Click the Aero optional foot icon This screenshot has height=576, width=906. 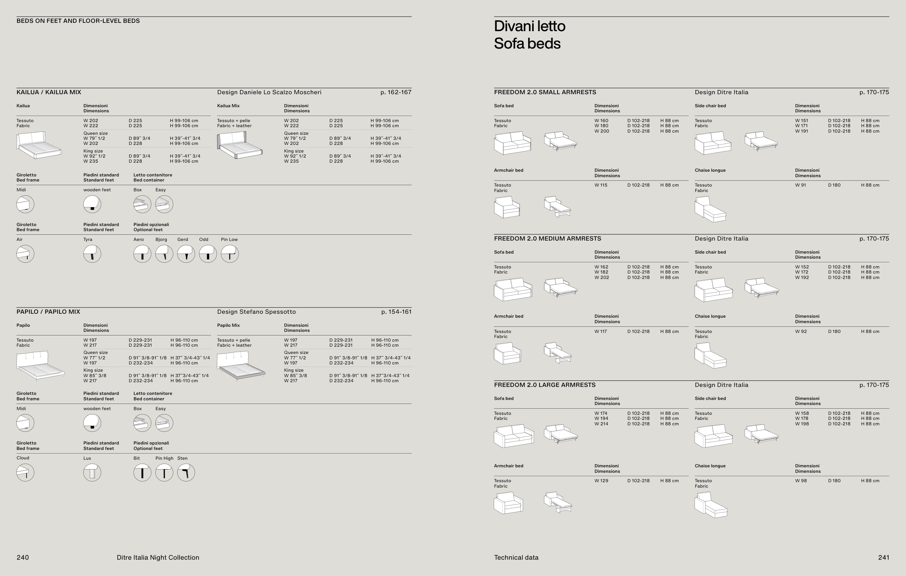coord(142,254)
